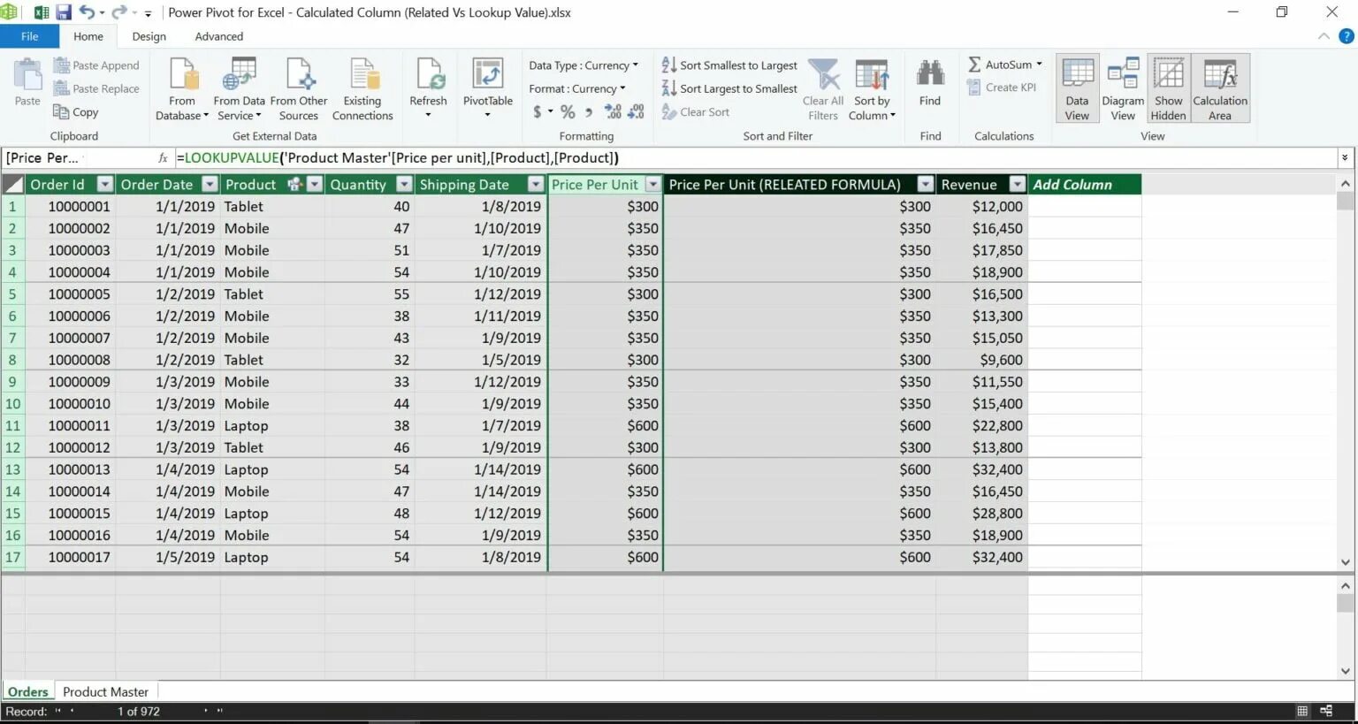
Task: Toggle Calculation Area
Action: [x=1220, y=89]
